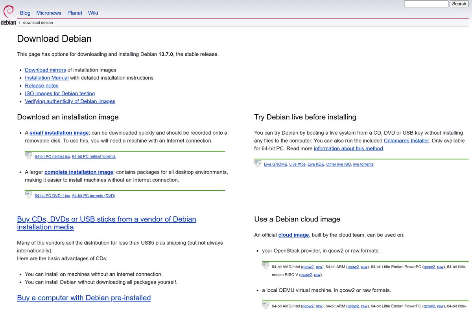
Task: Download the Live KDE image
Action: click(316, 164)
